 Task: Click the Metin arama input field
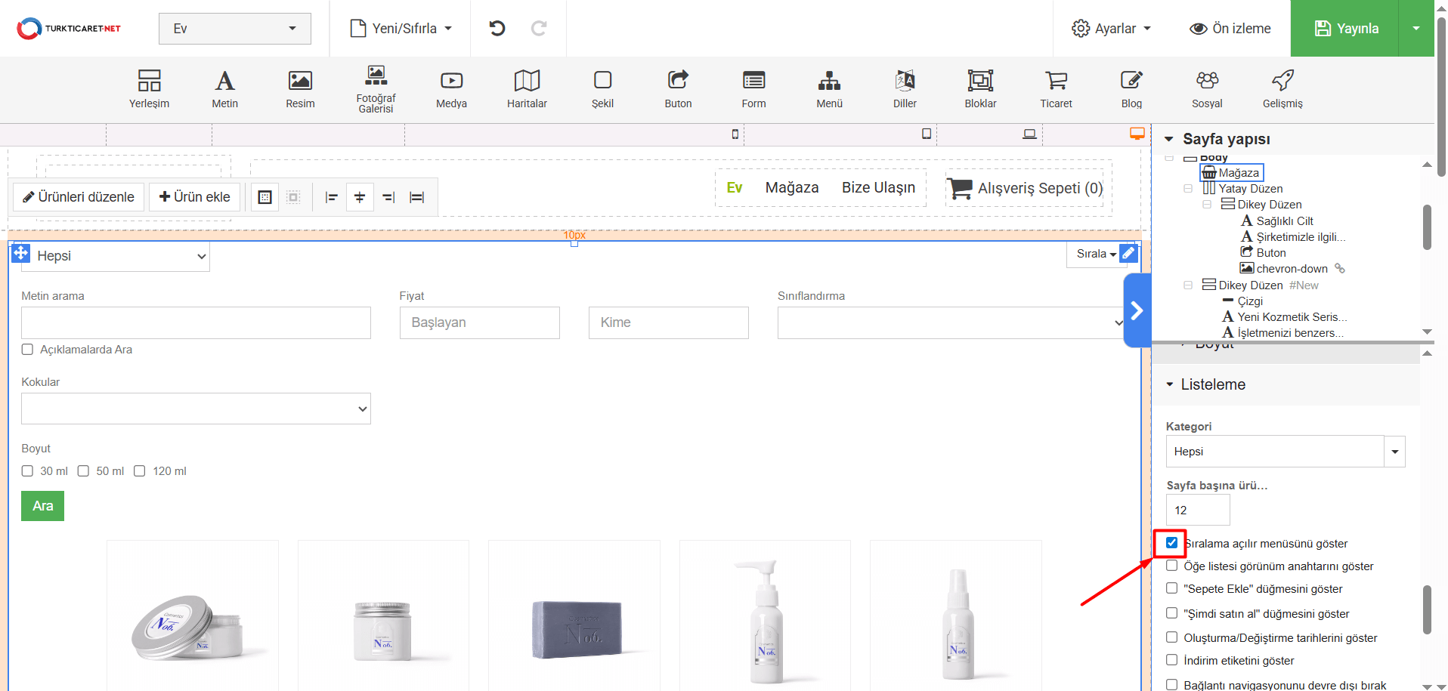tap(196, 322)
